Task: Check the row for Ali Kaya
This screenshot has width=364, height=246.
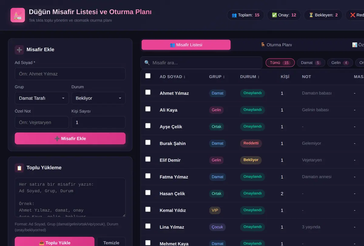Action: pos(148,109)
